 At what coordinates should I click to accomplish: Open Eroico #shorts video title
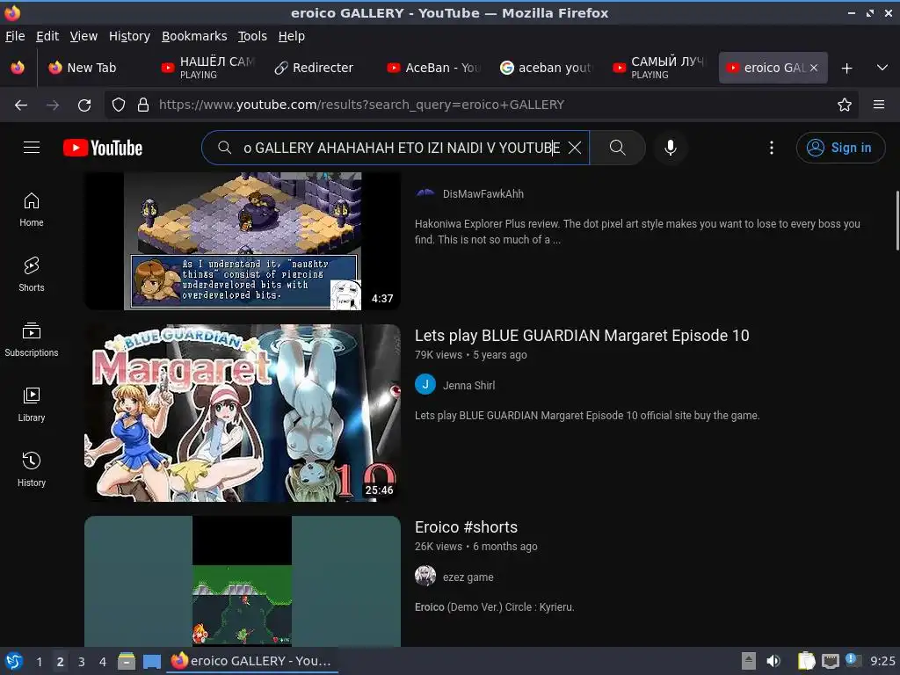(466, 527)
